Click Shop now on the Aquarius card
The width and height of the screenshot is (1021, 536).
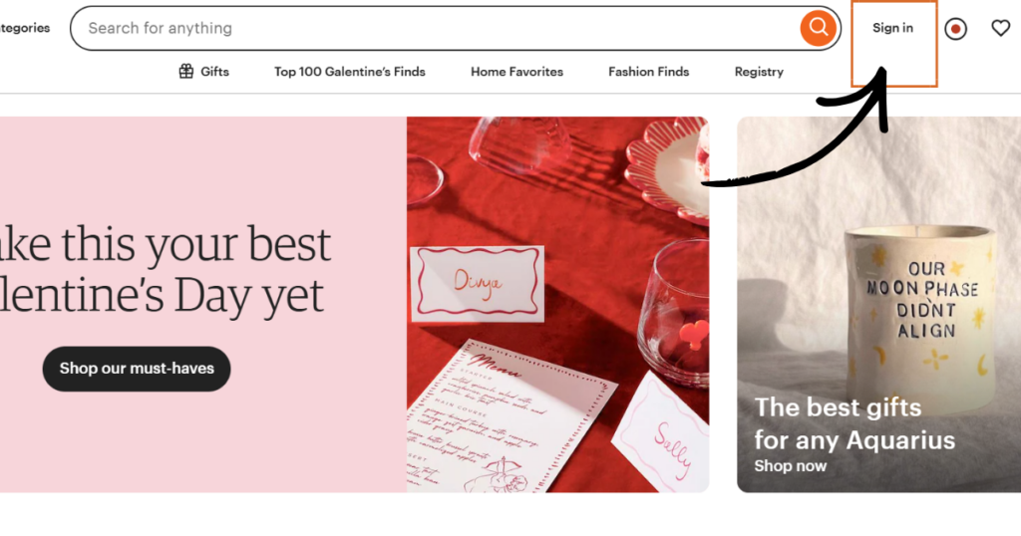790,465
